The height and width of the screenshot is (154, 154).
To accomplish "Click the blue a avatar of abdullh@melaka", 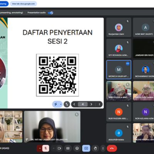I will click(x=119, y=133).
